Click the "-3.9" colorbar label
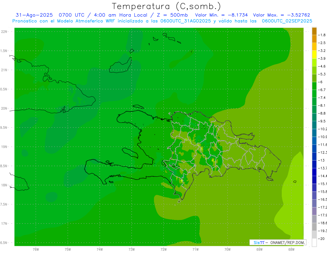Viewport: 327px width, 253px height. tap(322, 58)
